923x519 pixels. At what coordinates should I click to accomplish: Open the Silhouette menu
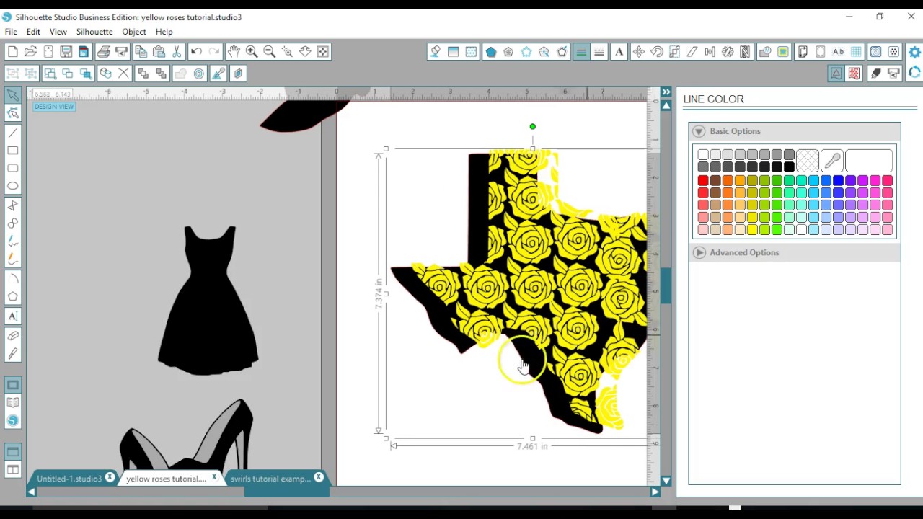point(94,32)
